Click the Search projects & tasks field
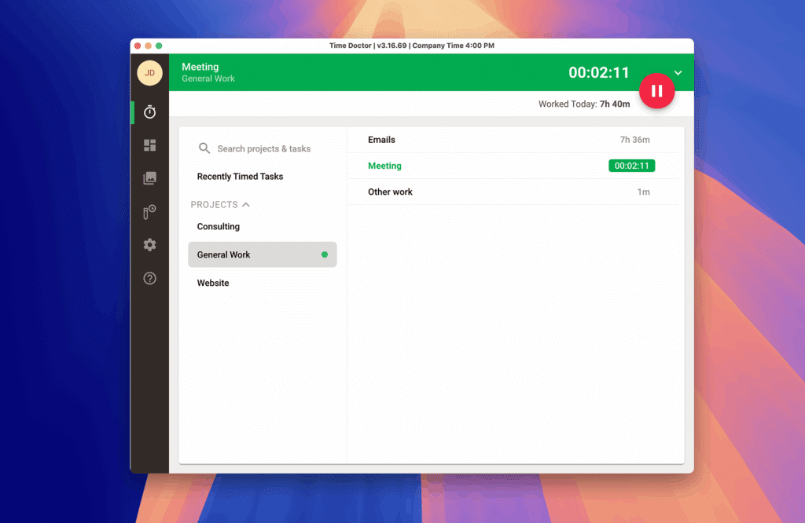Image resolution: width=805 pixels, height=523 pixels. (x=263, y=148)
